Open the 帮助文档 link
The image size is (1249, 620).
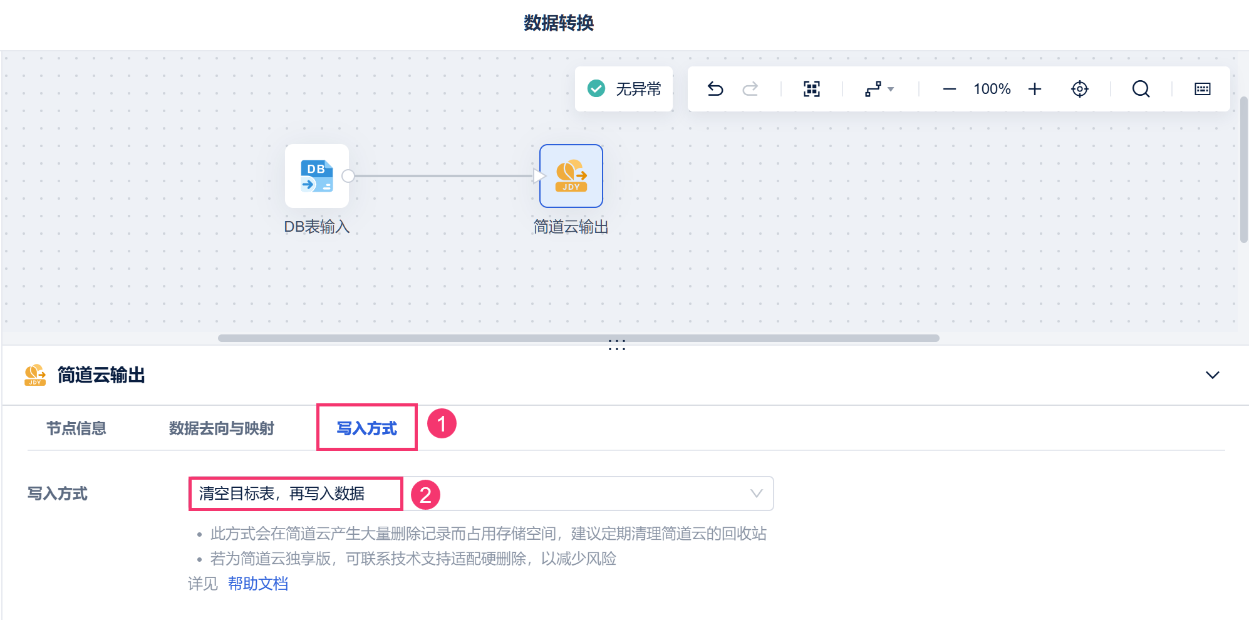coord(258,584)
